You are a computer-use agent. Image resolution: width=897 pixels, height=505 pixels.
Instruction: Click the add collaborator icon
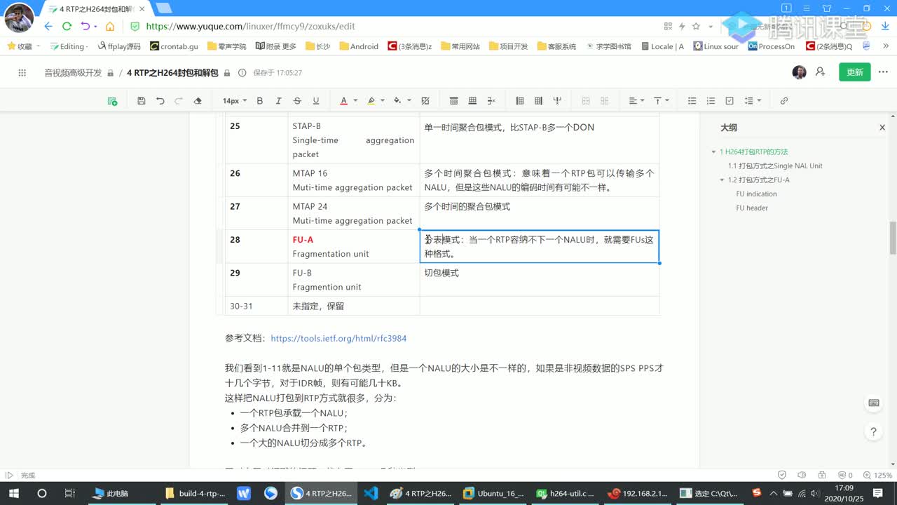click(821, 72)
